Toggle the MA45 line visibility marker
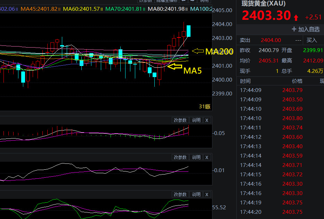Image resolution: width=324 pixels, height=219 pixels. point(59,9)
